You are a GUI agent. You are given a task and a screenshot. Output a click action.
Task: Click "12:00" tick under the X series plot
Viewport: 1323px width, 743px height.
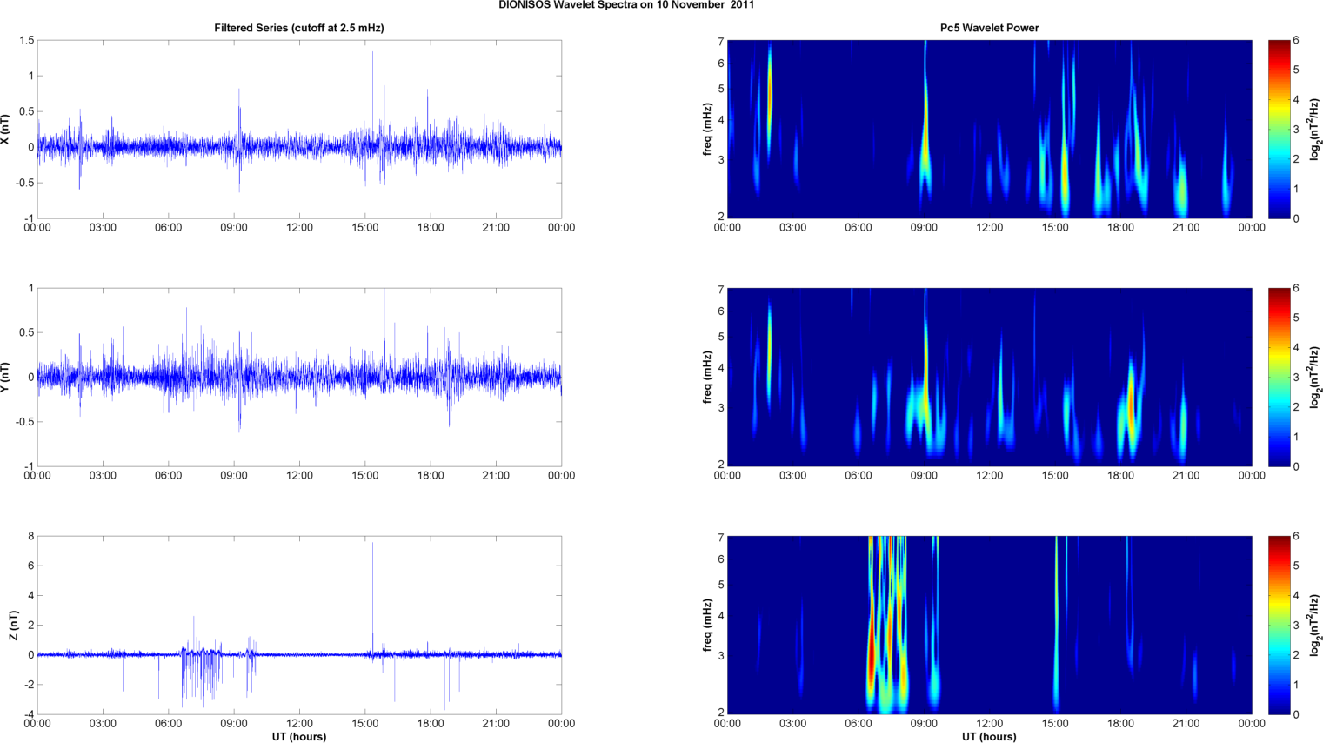click(300, 228)
